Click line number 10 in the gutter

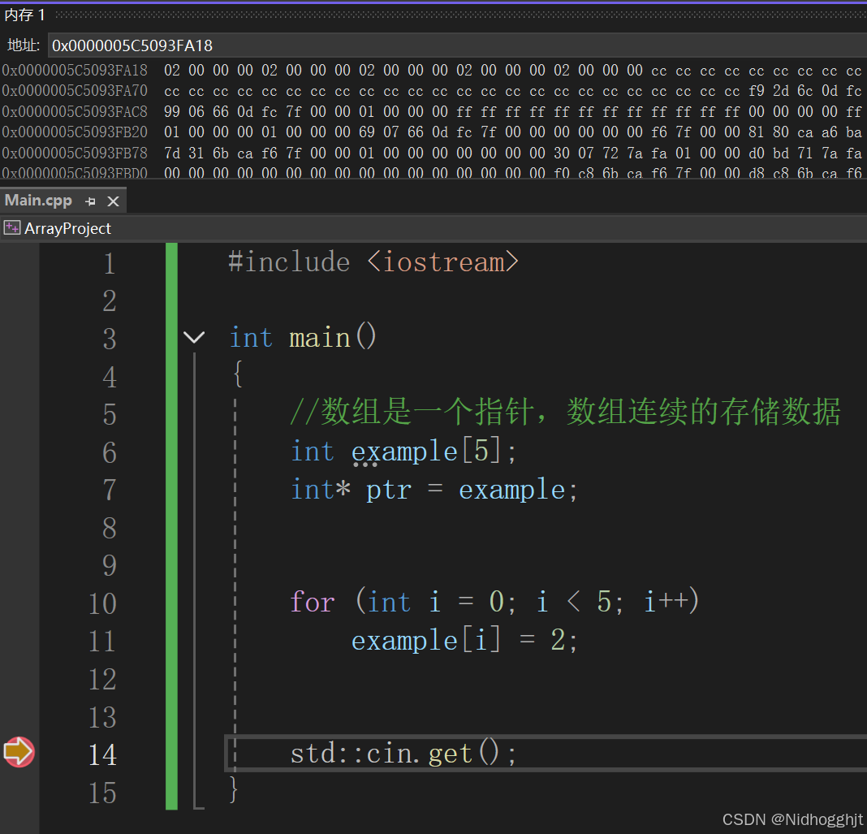pyautogui.click(x=103, y=604)
